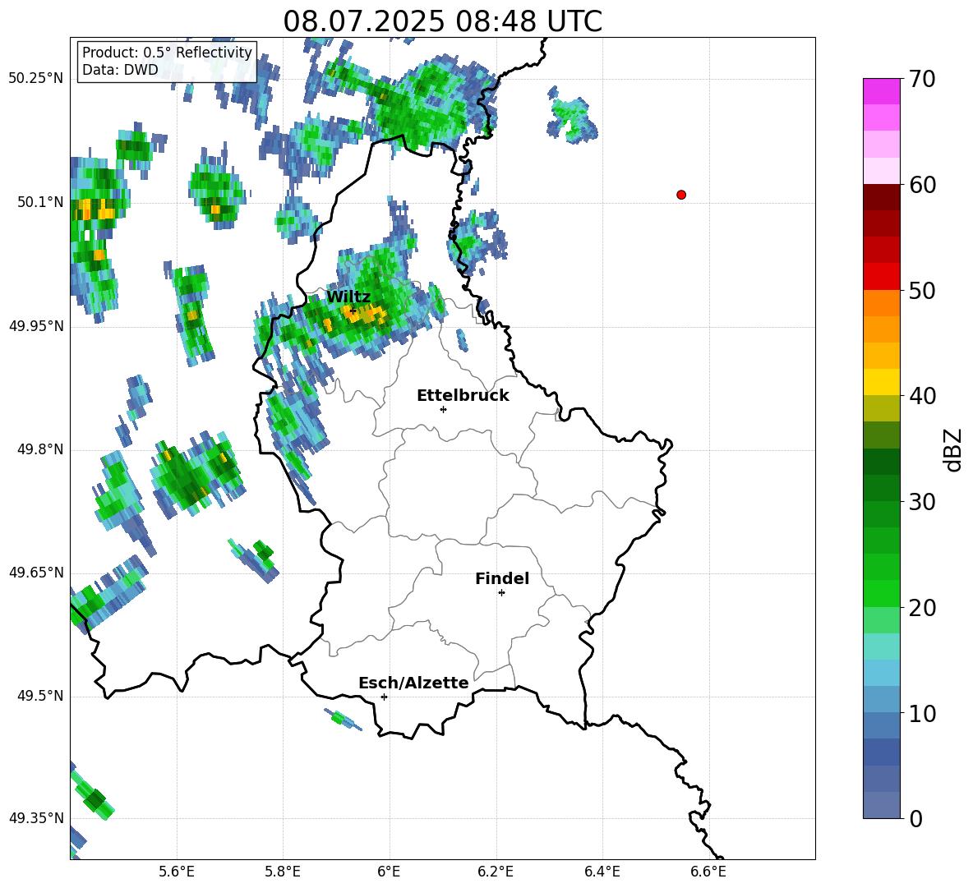Click the 49.8°N latitude label
This screenshot has width=973, height=888.
(x=40, y=449)
